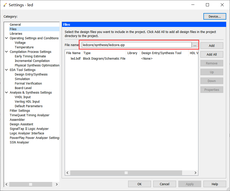Click the browse (...) button beside File name
The height and width of the screenshot is (191, 230).
(x=195, y=45)
